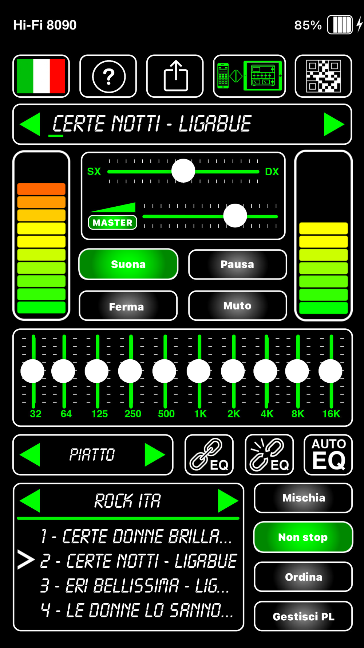This screenshot has height=648, width=364.
Task: Click the 4K equalizer slider knob
Action: (266, 371)
